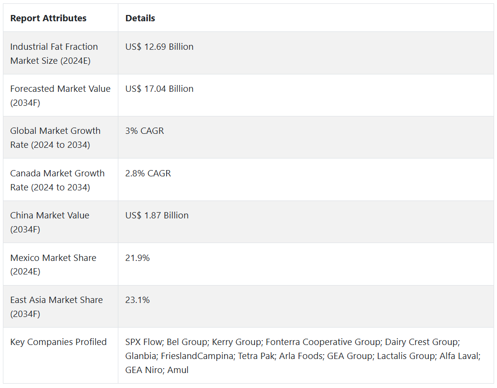Select the China Market Value (2034F) label

tap(50, 222)
